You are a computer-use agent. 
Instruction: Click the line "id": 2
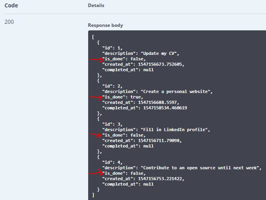pyautogui.click(x=112, y=86)
